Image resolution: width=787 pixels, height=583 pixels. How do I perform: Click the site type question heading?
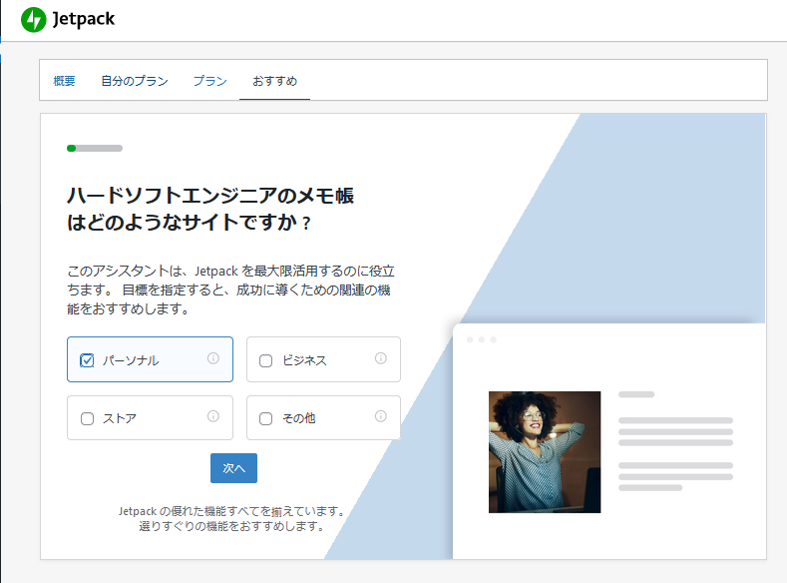(x=209, y=209)
